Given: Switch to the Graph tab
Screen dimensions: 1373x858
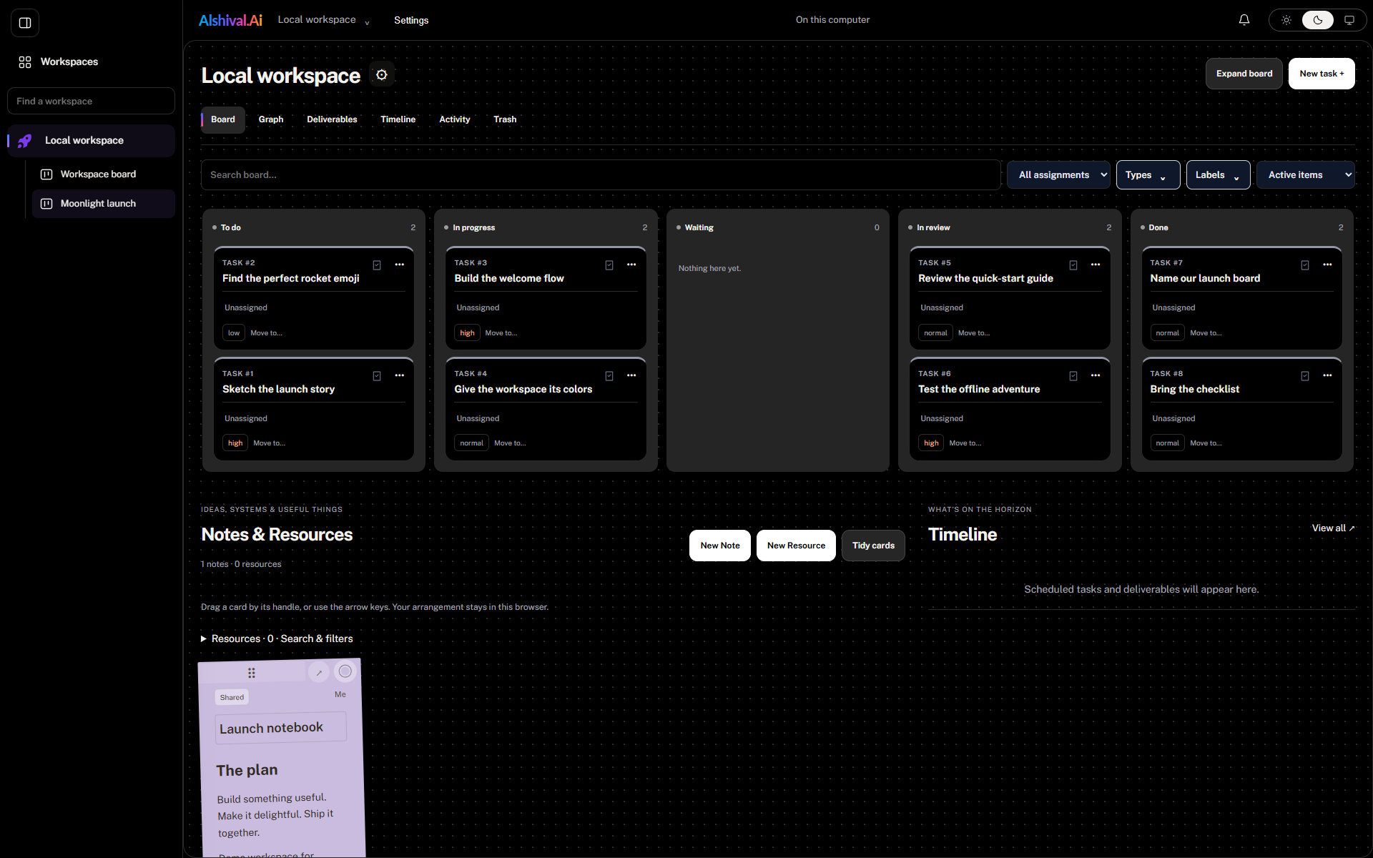Looking at the screenshot, I should (271, 119).
